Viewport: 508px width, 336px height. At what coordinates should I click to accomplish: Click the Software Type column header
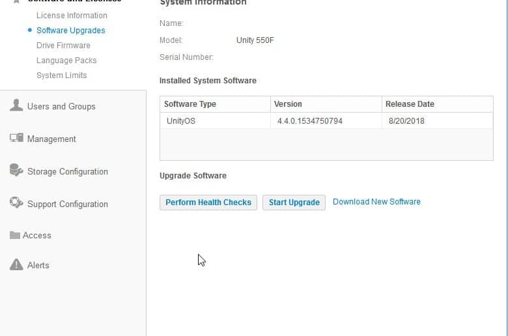click(215, 104)
